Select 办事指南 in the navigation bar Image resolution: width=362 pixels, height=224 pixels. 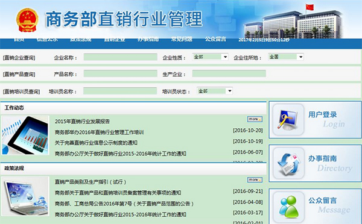[148, 39]
